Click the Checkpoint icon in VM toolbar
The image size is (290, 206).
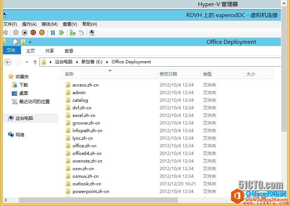point(72,33)
